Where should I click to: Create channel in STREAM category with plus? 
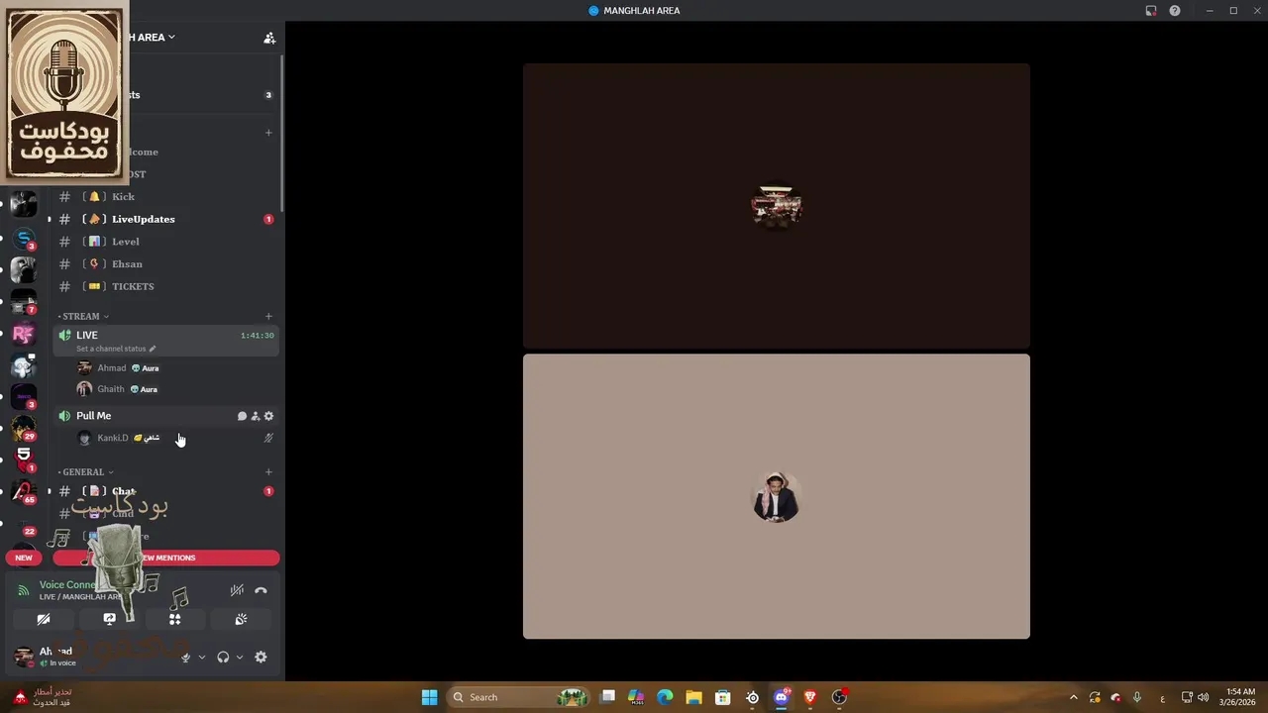[x=268, y=317]
